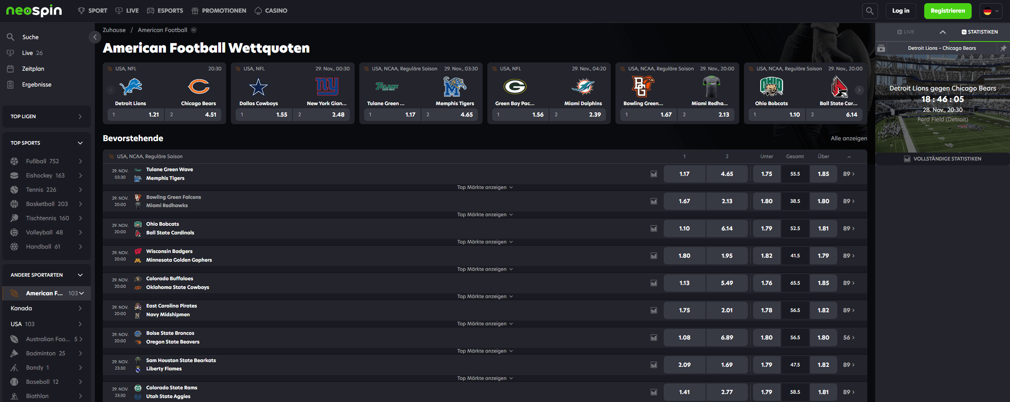Select odds 1.80 for Wisconsin Badgers
Screen dimensions: 1010x402
(684, 256)
